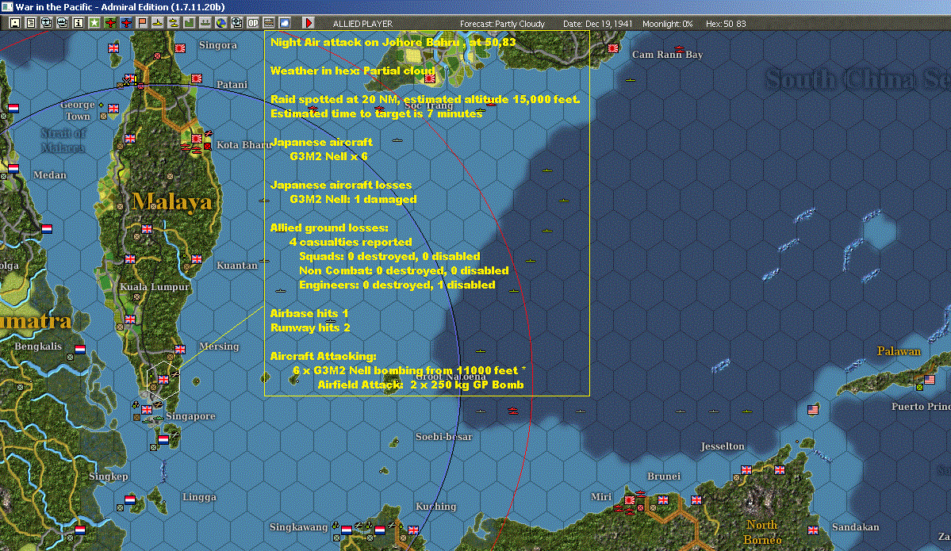Click the Kuala Lumpur map label

(x=155, y=287)
